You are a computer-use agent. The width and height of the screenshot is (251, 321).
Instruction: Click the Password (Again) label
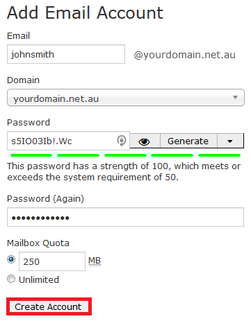(45, 198)
